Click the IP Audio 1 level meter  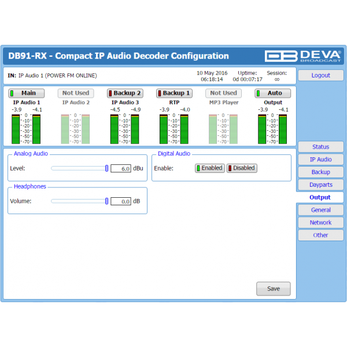coord(26,129)
